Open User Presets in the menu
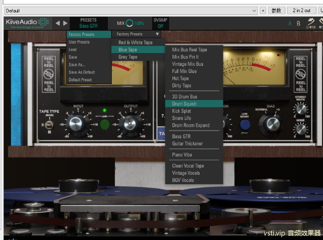 89,42
